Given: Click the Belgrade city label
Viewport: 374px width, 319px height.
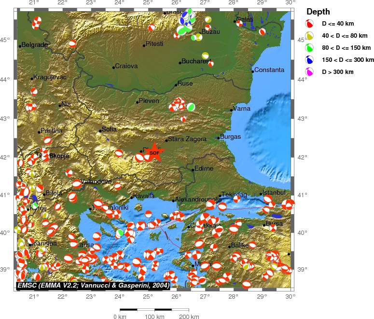Looking at the screenshot, I should point(34,44).
